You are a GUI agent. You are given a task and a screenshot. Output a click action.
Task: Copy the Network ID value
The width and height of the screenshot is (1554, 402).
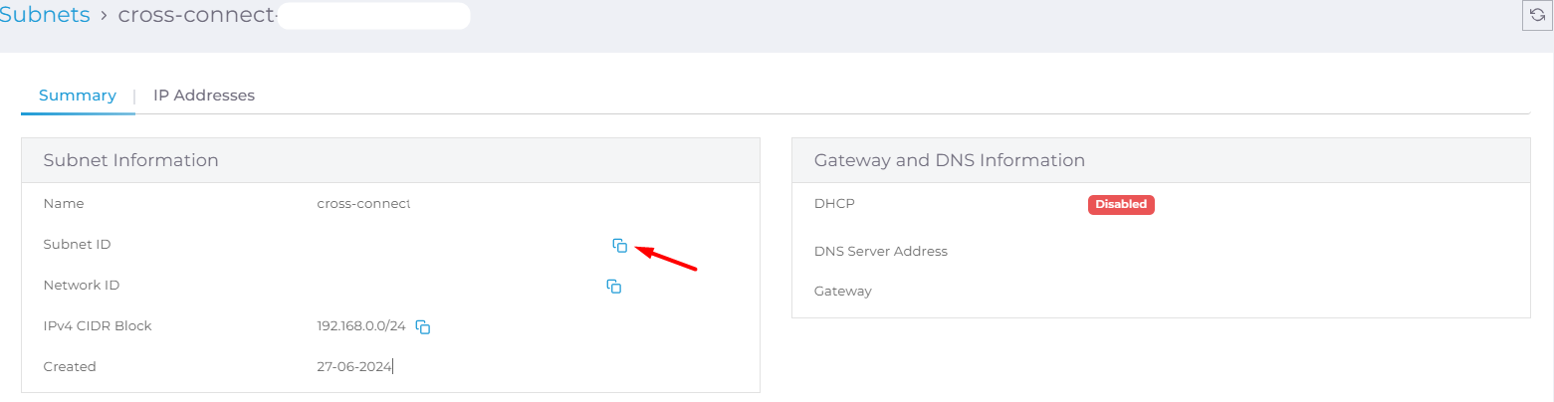(x=614, y=287)
